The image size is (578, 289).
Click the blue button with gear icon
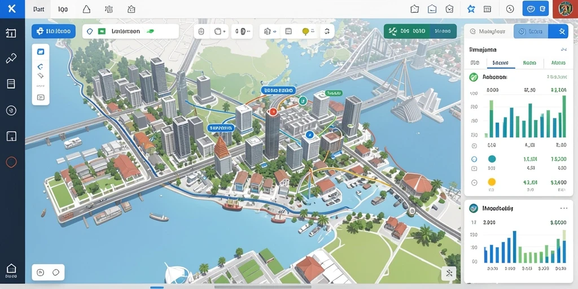[54, 32]
